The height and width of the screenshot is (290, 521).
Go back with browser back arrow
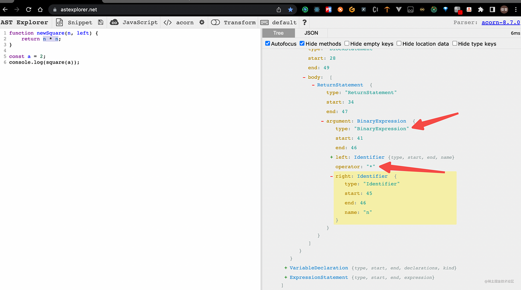coord(5,9)
